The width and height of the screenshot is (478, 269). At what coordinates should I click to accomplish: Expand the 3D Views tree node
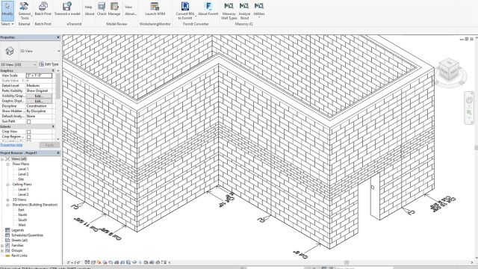(x=8, y=200)
